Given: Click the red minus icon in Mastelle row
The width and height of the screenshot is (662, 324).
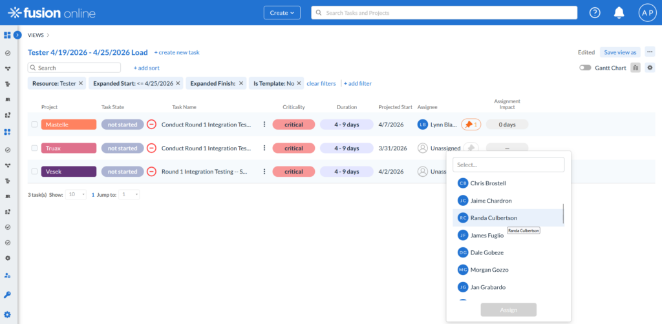Looking at the screenshot, I should coord(151,125).
